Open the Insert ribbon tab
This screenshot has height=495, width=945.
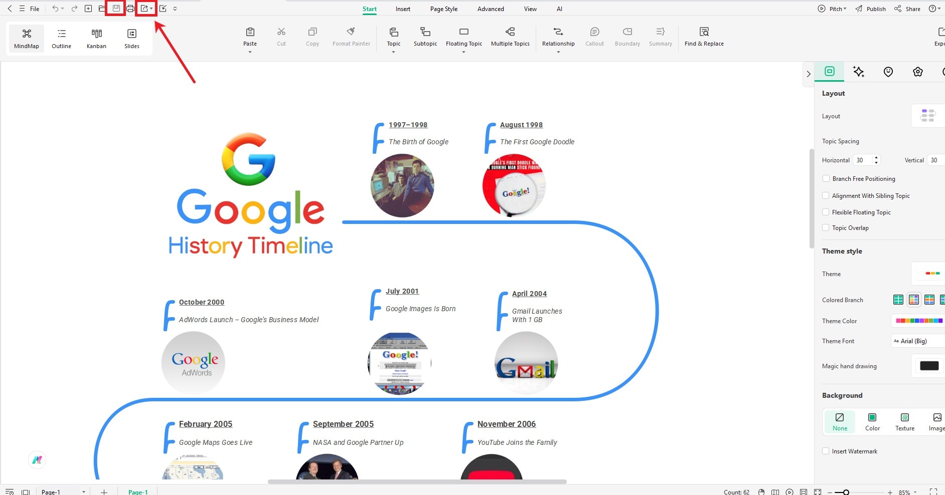(403, 9)
